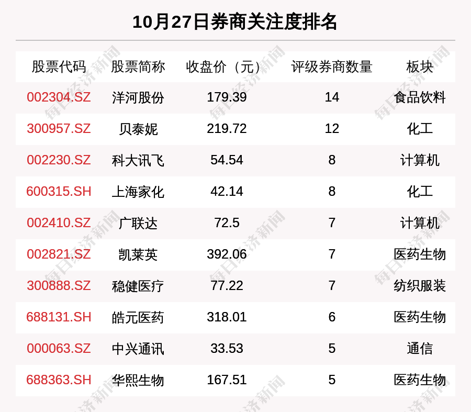Click broker count 7 for 凯莱英

(332, 254)
